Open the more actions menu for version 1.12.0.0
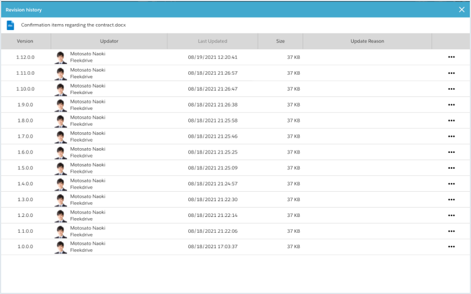Image resolution: width=471 pixels, height=294 pixels. point(451,57)
